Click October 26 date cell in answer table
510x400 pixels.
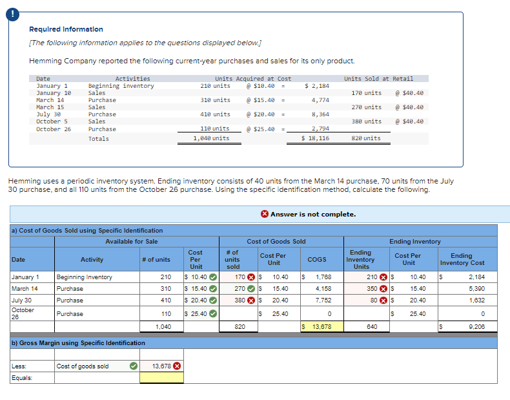pos(32,314)
